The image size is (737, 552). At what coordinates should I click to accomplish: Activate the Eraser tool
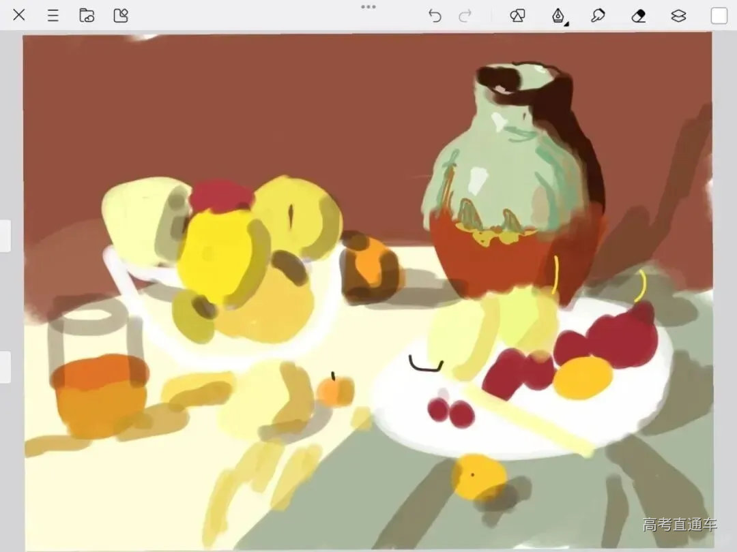(639, 16)
